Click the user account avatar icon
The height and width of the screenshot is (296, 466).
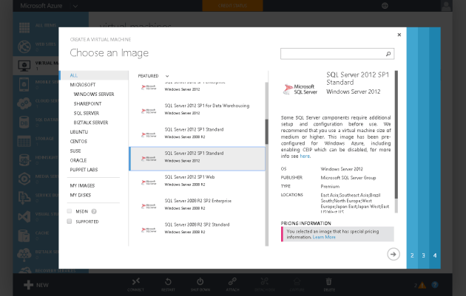(446, 6)
